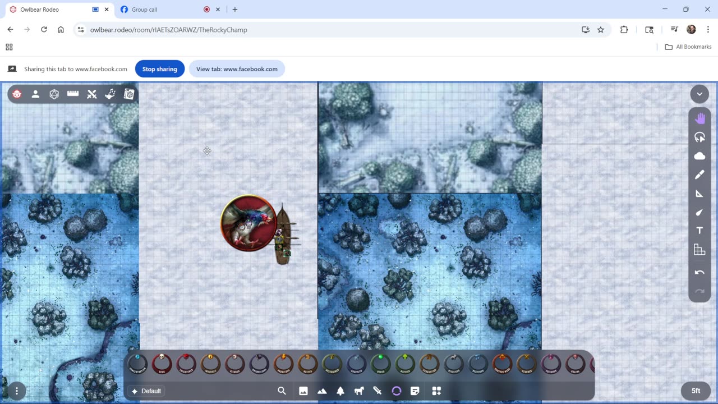This screenshot has height=404, width=718.
Task: Search the asset dock
Action: pos(282,391)
